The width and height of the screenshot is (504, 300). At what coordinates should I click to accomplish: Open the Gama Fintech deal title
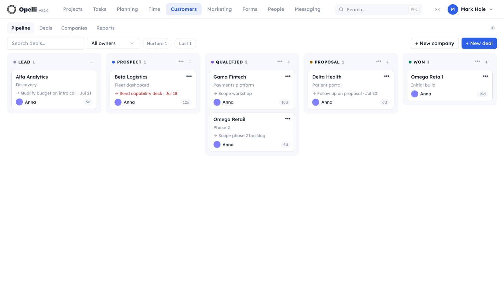[230, 77]
